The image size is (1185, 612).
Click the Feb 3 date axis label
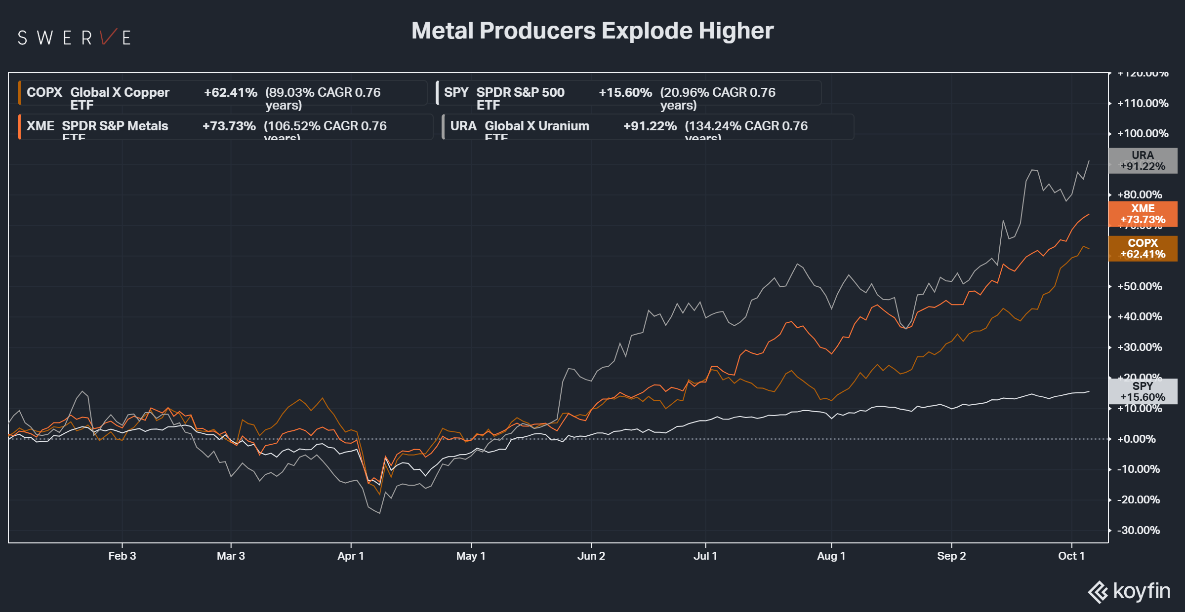pos(122,556)
